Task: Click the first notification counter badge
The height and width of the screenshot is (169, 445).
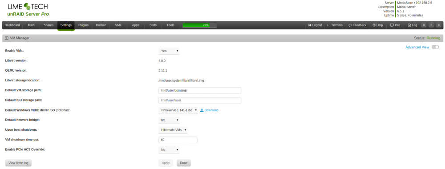Action: point(424,25)
